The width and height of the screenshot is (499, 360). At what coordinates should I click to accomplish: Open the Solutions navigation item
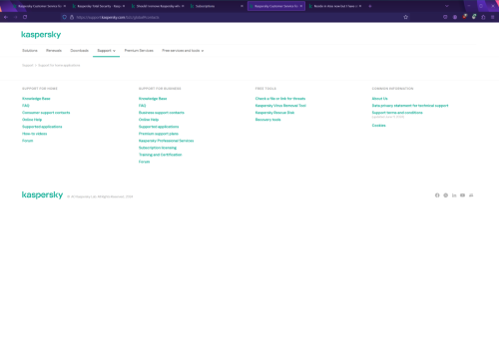30,51
